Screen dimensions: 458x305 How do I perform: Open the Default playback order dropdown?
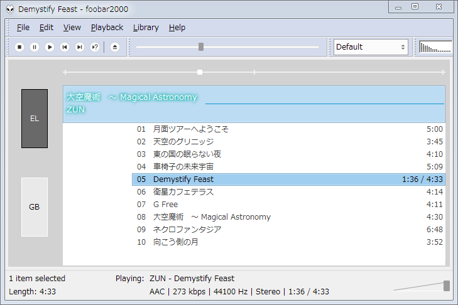371,47
